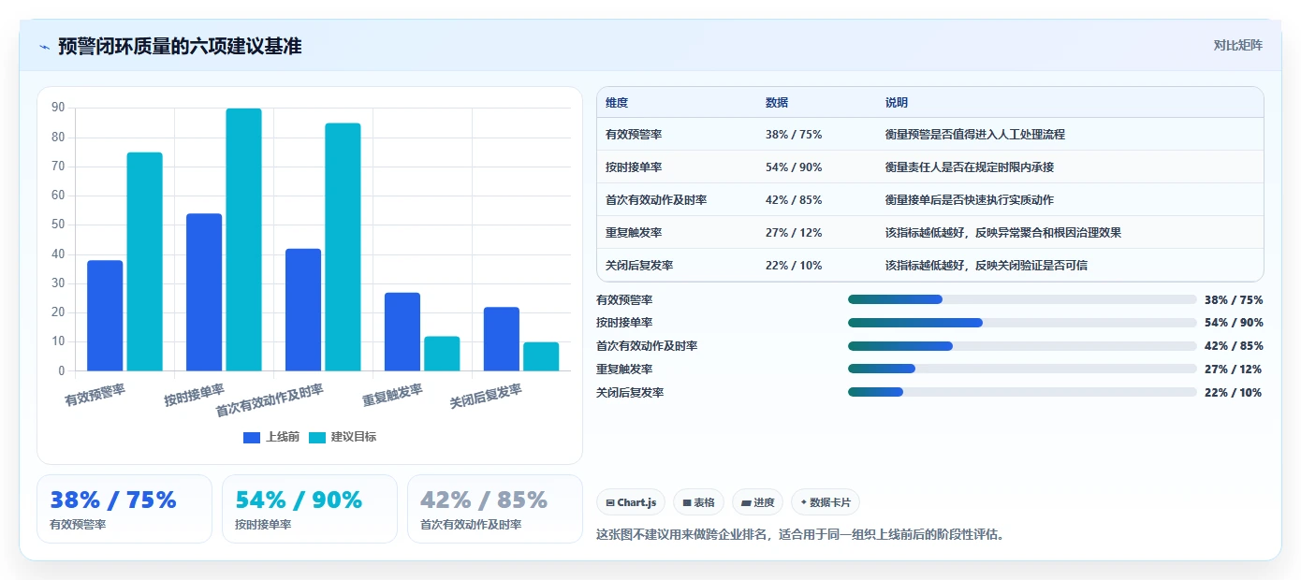1301x580 pixels.
Task: Select the 进度 tag chip
Action: click(x=757, y=502)
